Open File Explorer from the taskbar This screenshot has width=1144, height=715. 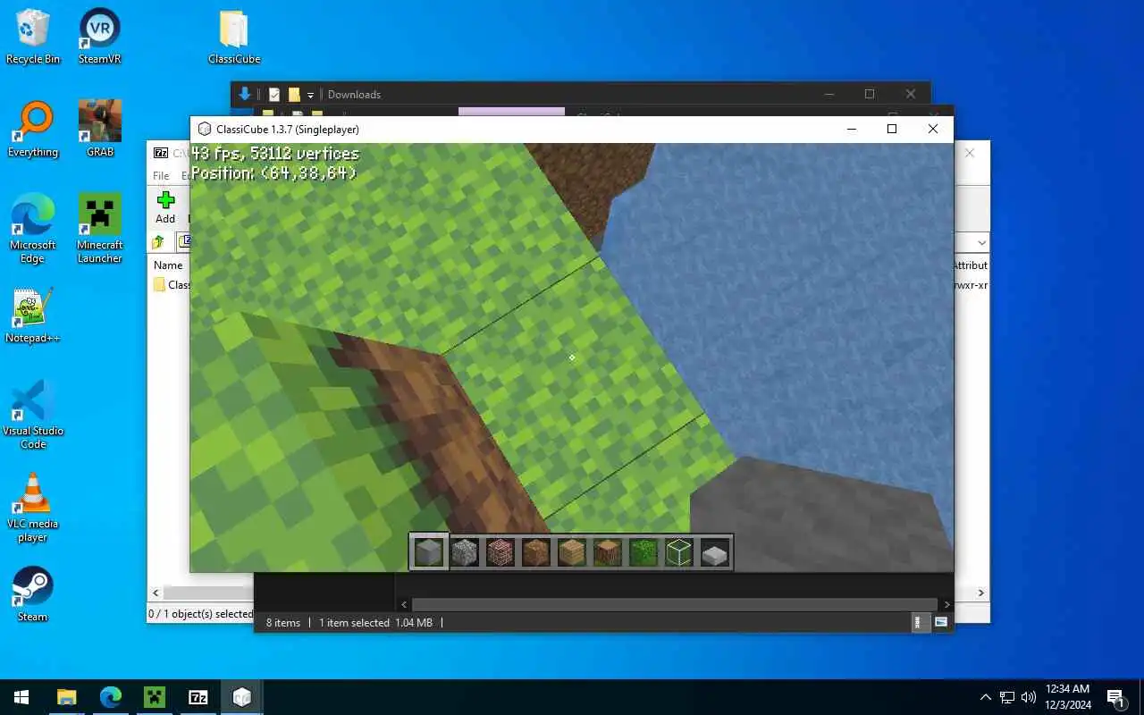pyautogui.click(x=67, y=697)
